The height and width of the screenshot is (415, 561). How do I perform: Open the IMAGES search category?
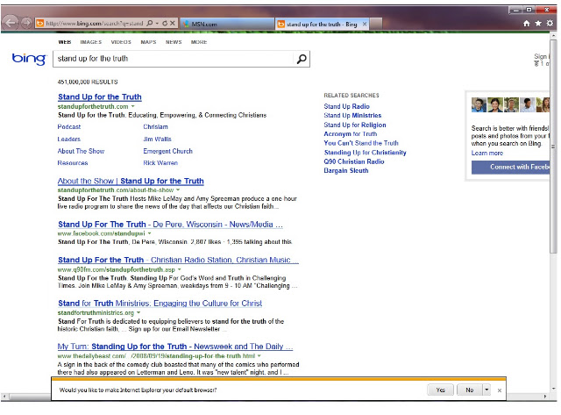click(x=91, y=42)
